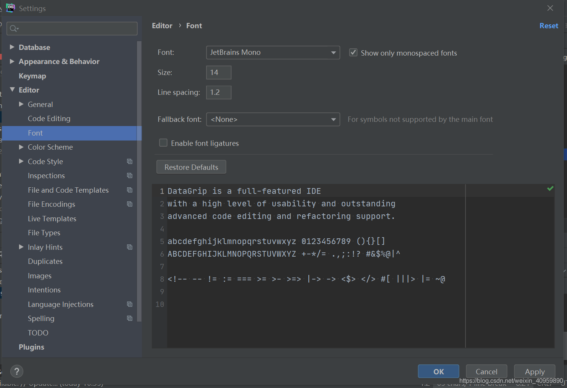The width and height of the screenshot is (567, 388).
Task: Open the Font dropdown showing JetBrains Mono
Action: 273,53
